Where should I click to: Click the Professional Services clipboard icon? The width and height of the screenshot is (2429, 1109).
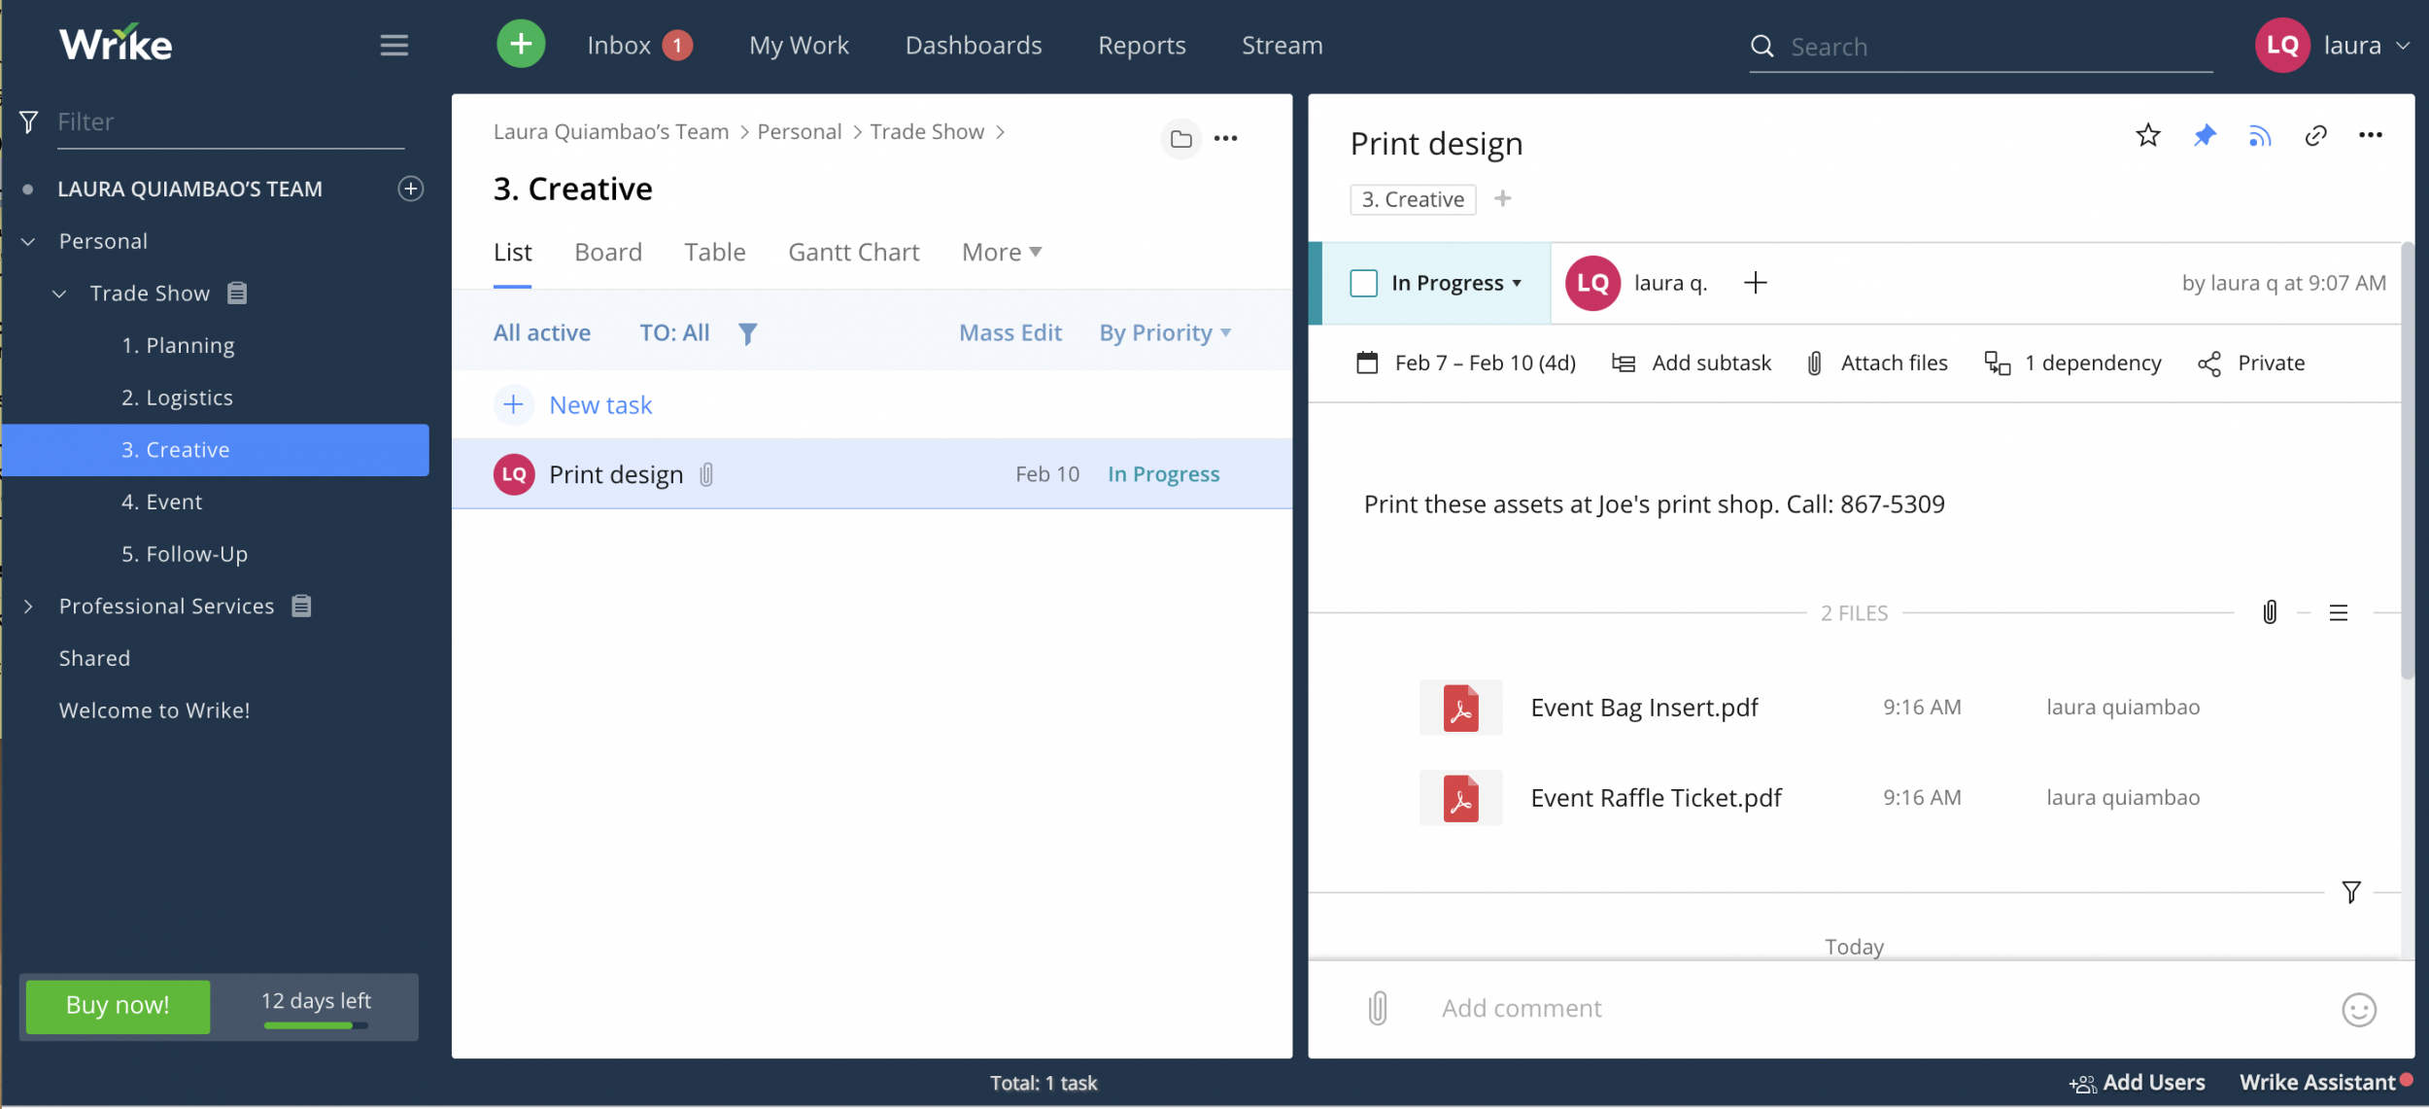(x=301, y=606)
